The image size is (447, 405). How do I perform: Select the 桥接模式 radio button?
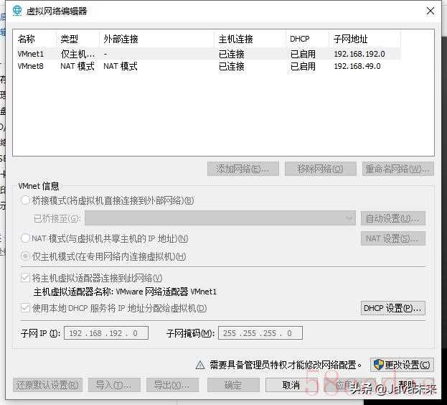(x=26, y=200)
